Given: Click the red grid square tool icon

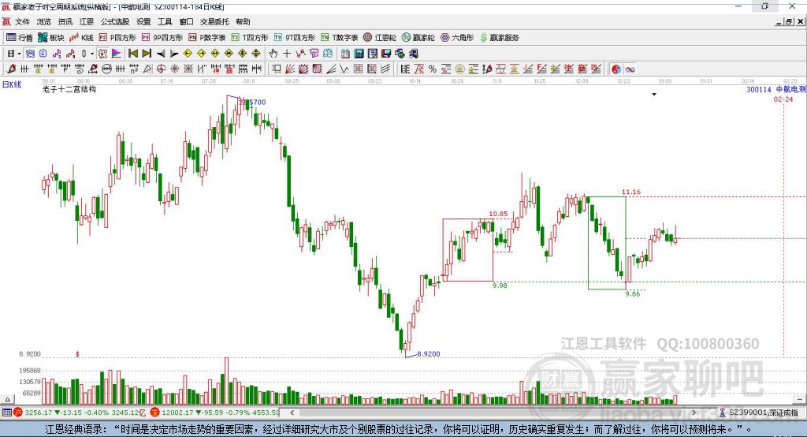Looking at the screenshot, I should tap(359, 69).
